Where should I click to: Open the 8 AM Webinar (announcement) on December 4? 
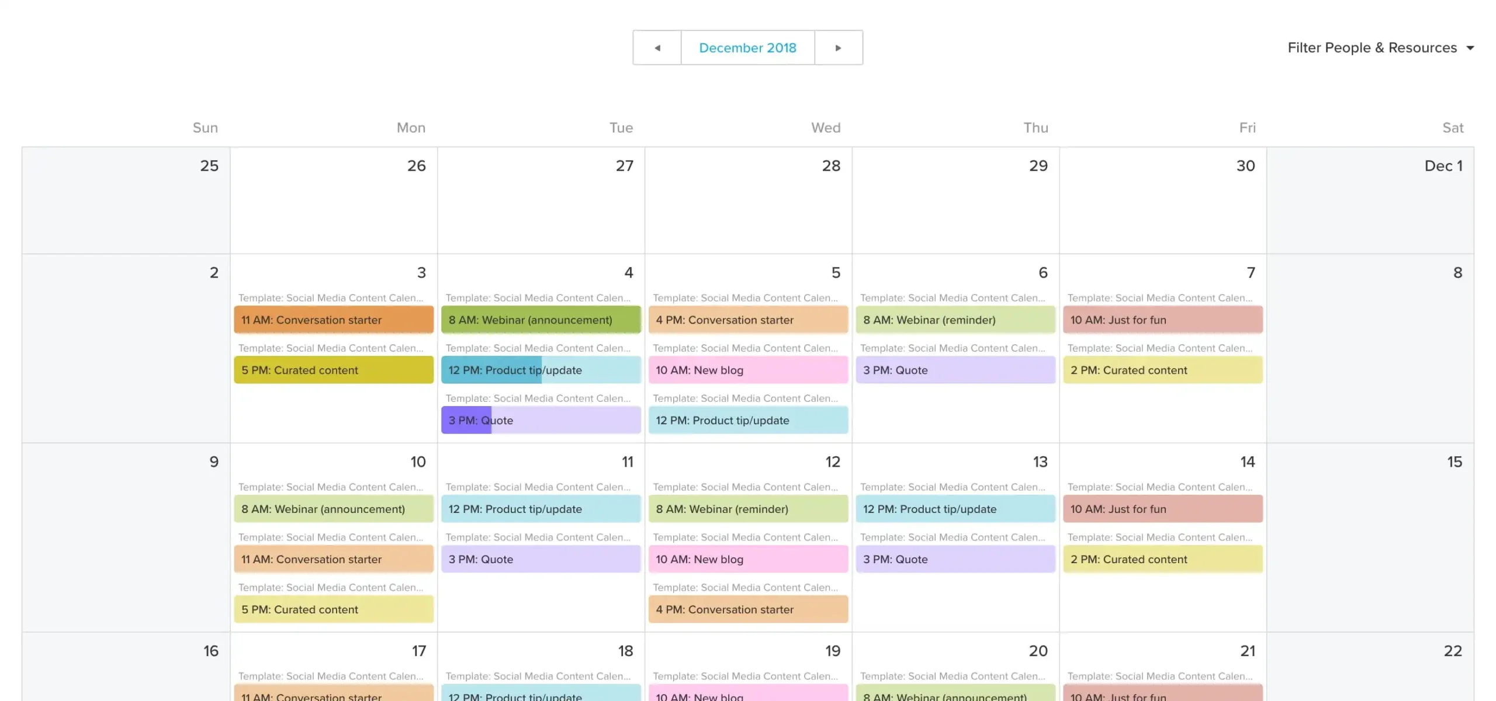coord(541,320)
